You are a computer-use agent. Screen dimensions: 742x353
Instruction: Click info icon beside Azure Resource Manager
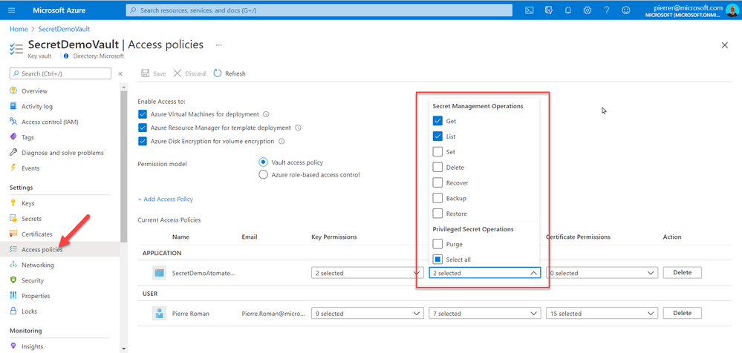click(x=298, y=128)
